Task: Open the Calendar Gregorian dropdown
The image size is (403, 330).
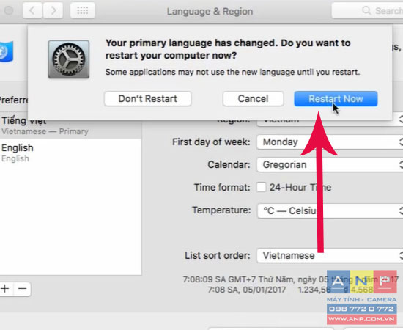Action: coord(330,164)
